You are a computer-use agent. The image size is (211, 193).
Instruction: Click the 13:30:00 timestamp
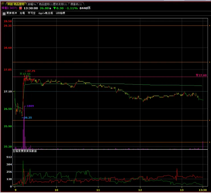pos(31,8)
